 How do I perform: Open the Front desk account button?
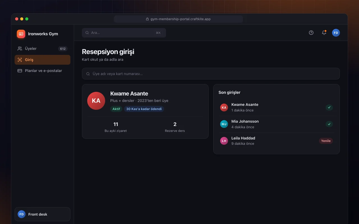click(42, 214)
